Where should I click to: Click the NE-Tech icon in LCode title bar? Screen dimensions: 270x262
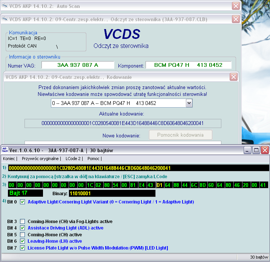point(5,150)
